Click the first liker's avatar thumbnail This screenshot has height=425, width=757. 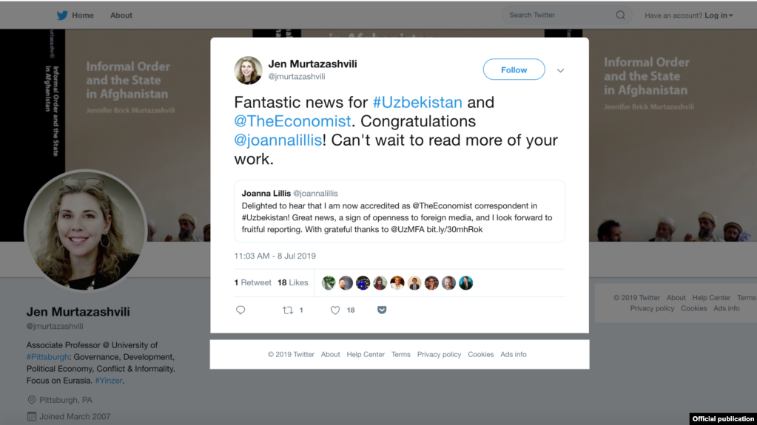[329, 282]
